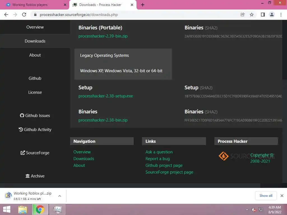The width and height of the screenshot is (287, 215).
Task: Close the Downloads - Process Hacker tab
Action: pyautogui.click(x=132, y=5)
